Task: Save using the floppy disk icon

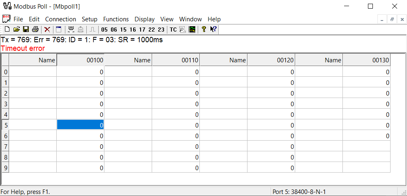Action: (26, 30)
